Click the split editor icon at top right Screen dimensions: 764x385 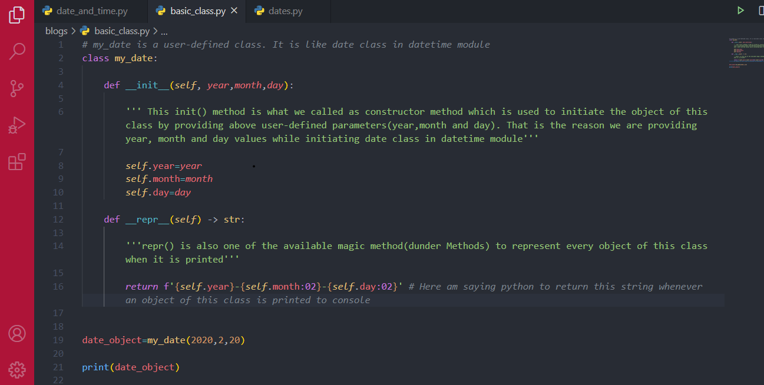point(760,11)
